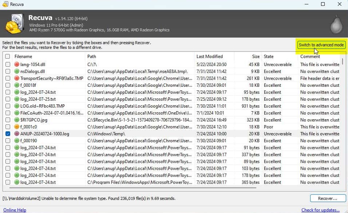
Task: Click the 323 KB size cell
Action: [253, 120]
